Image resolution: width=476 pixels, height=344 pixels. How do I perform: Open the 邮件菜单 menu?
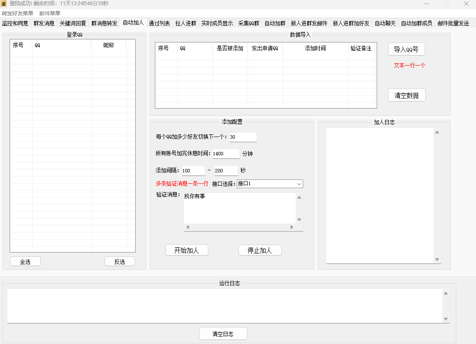(50, 13)
